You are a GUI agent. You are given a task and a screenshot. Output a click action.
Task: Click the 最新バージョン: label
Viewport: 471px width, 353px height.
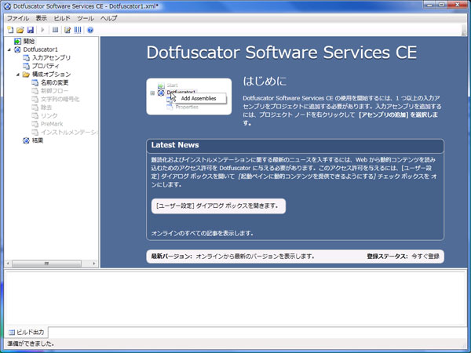pyautogui.click(x=171, y=257)
